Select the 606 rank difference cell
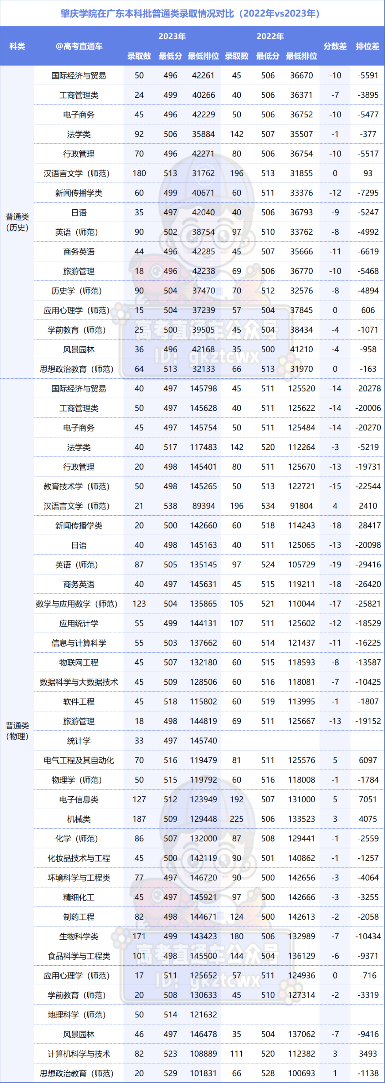Screen dimensions: 385x1083 (368, 310)
